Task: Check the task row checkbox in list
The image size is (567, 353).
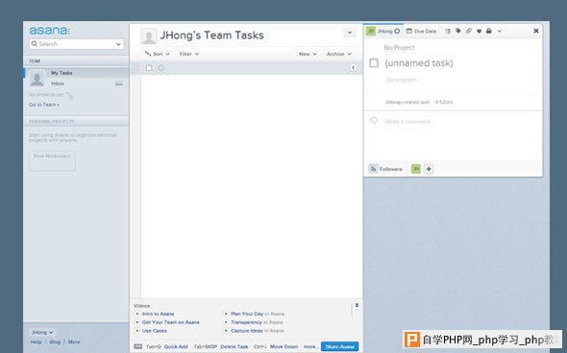Action: coord(149,68)
